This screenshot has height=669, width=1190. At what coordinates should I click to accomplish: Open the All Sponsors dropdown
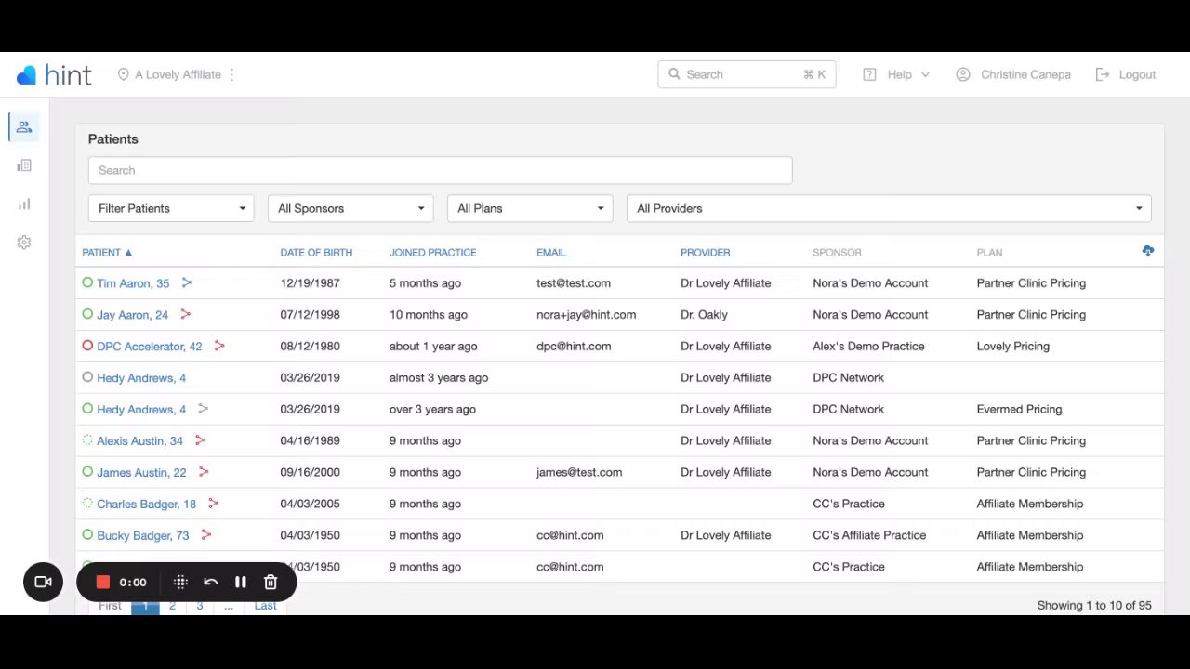tap(350, 208)
